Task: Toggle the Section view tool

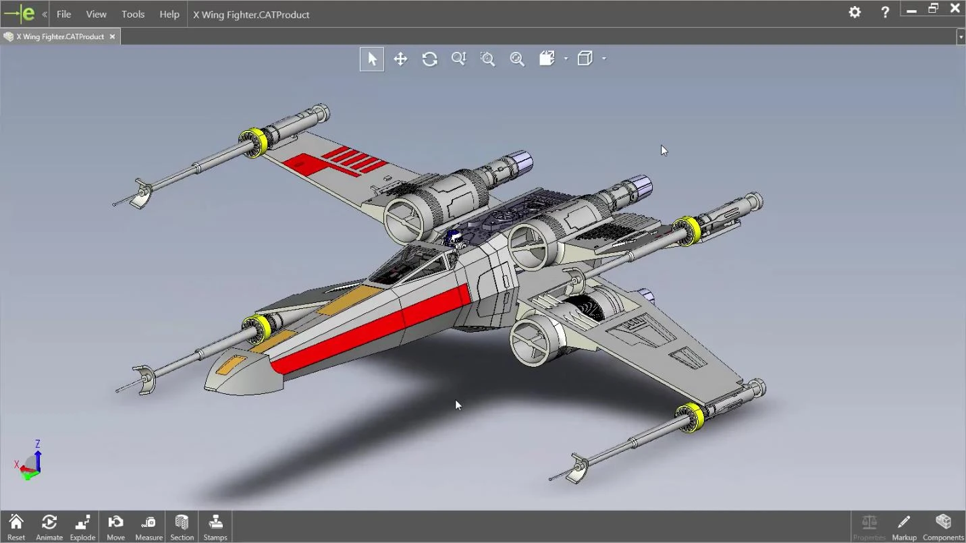Action: click(x=182, y=526)
